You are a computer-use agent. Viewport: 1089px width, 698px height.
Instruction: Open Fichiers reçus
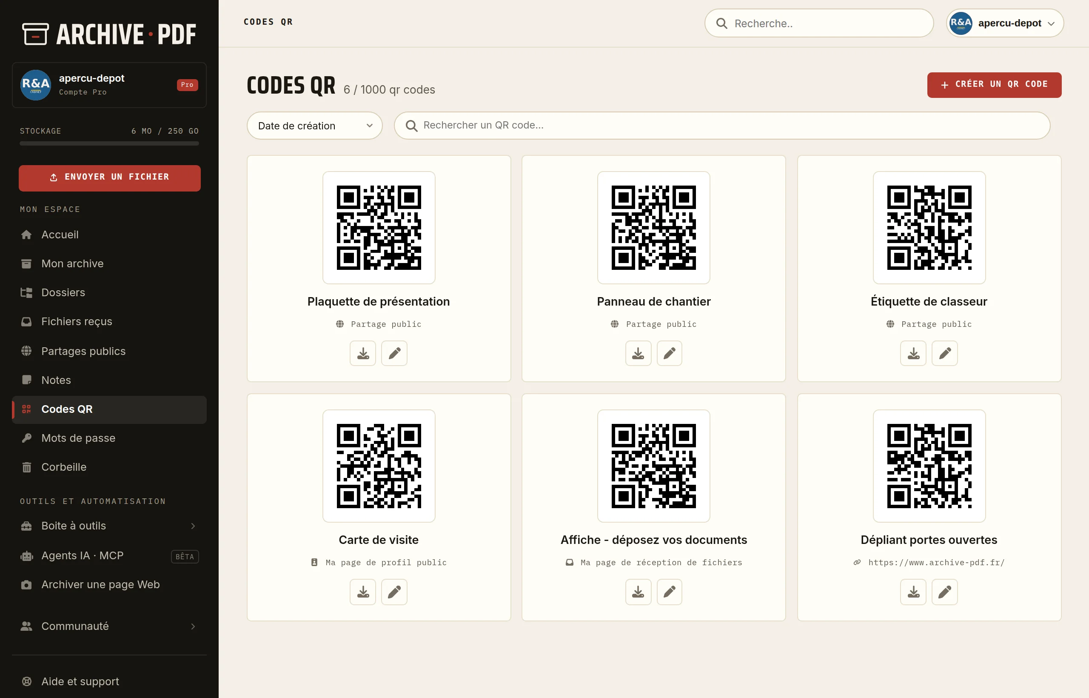point(109,321)
